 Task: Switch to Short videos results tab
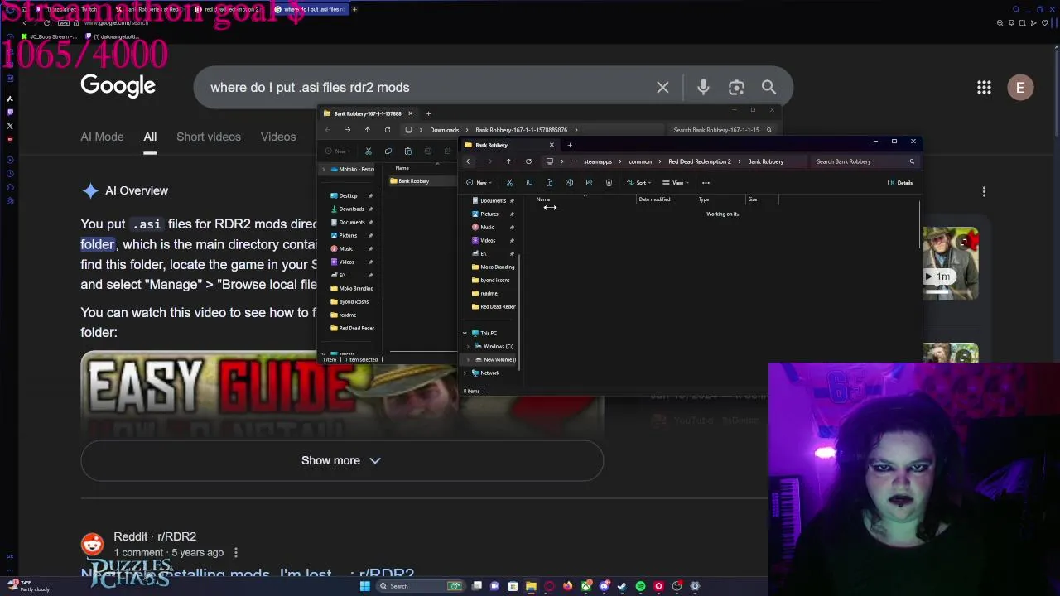pos(209,137)
